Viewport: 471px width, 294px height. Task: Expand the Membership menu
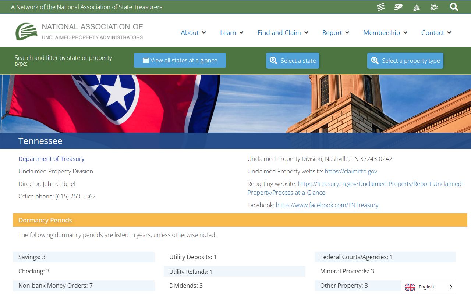(x=385, y=33)
